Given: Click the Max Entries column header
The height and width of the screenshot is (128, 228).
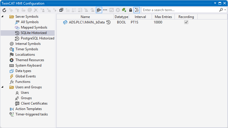Looking at the screenshot, I should pos(163,17).
